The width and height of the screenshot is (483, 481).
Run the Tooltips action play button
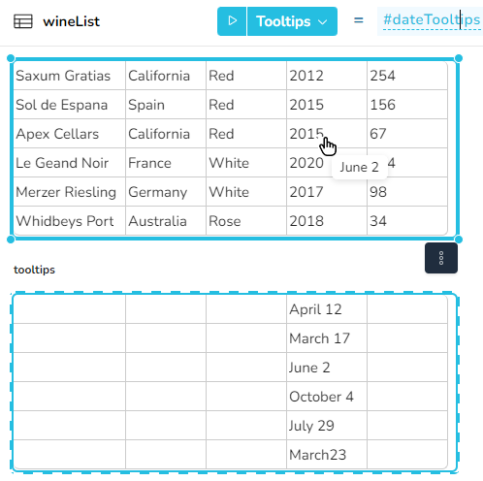point(232,21)
